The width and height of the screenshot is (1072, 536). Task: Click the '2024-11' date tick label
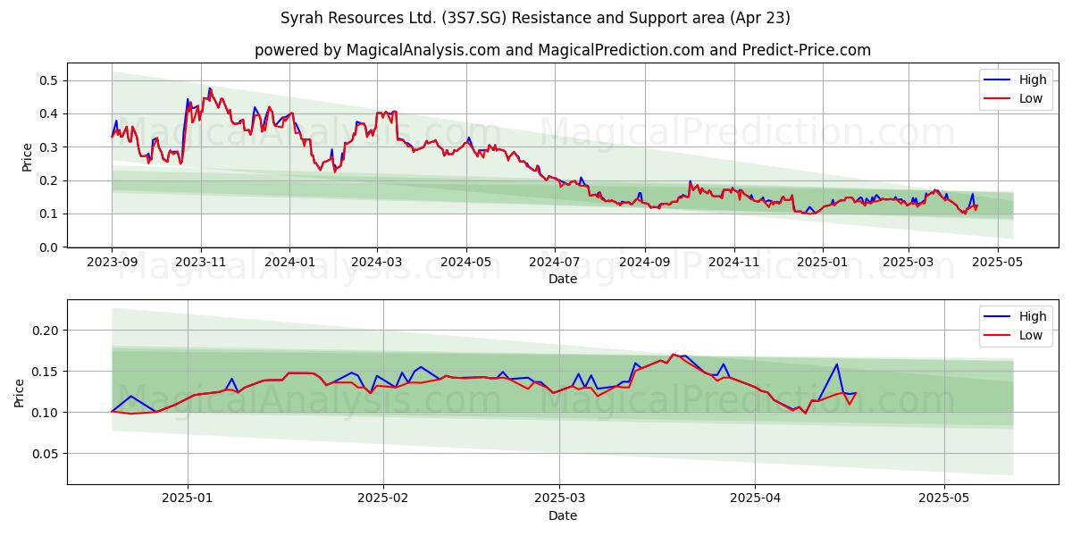point(734,264)
